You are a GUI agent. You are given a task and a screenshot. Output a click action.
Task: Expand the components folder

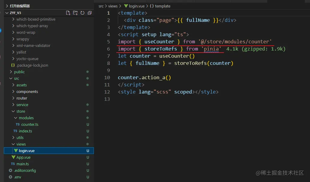tap(13, 91)
